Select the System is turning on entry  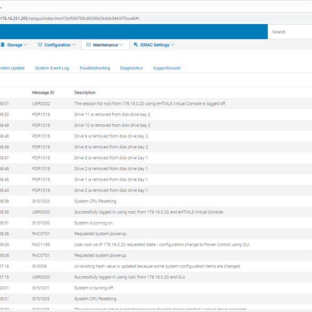pyautogui.click(x=94, y=223)
